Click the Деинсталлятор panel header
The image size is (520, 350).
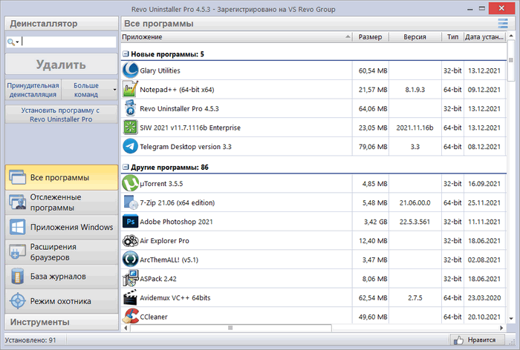(62, 24)
